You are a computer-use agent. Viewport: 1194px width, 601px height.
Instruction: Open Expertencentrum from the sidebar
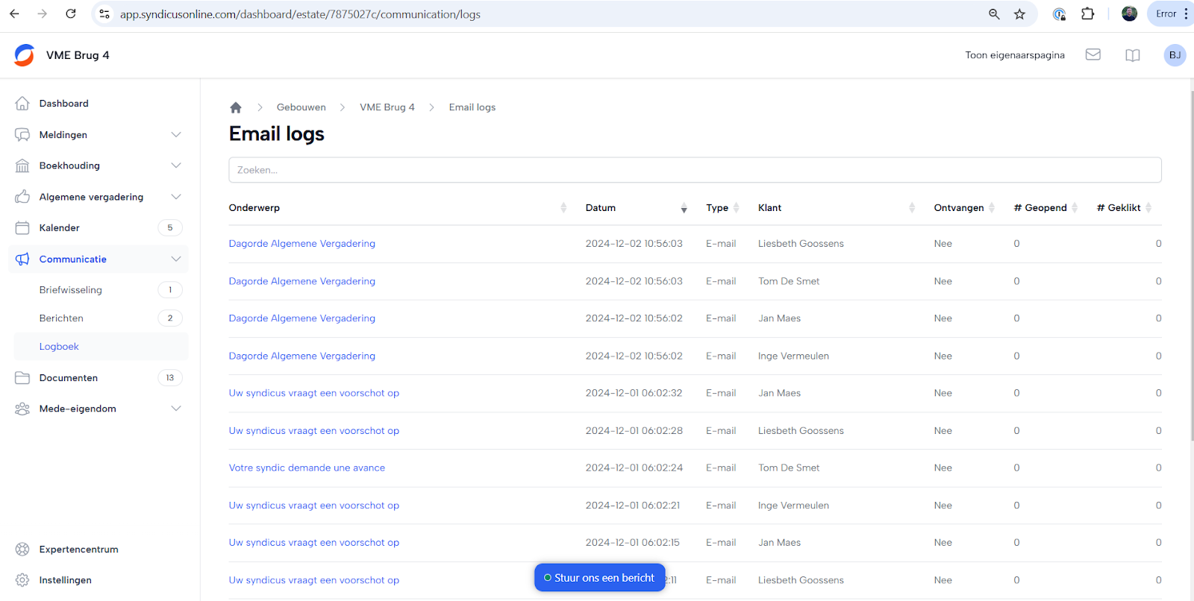coord(78,550)
